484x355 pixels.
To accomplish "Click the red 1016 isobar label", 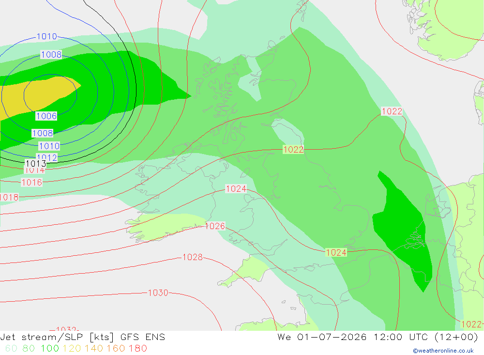I will click(32, 182).
